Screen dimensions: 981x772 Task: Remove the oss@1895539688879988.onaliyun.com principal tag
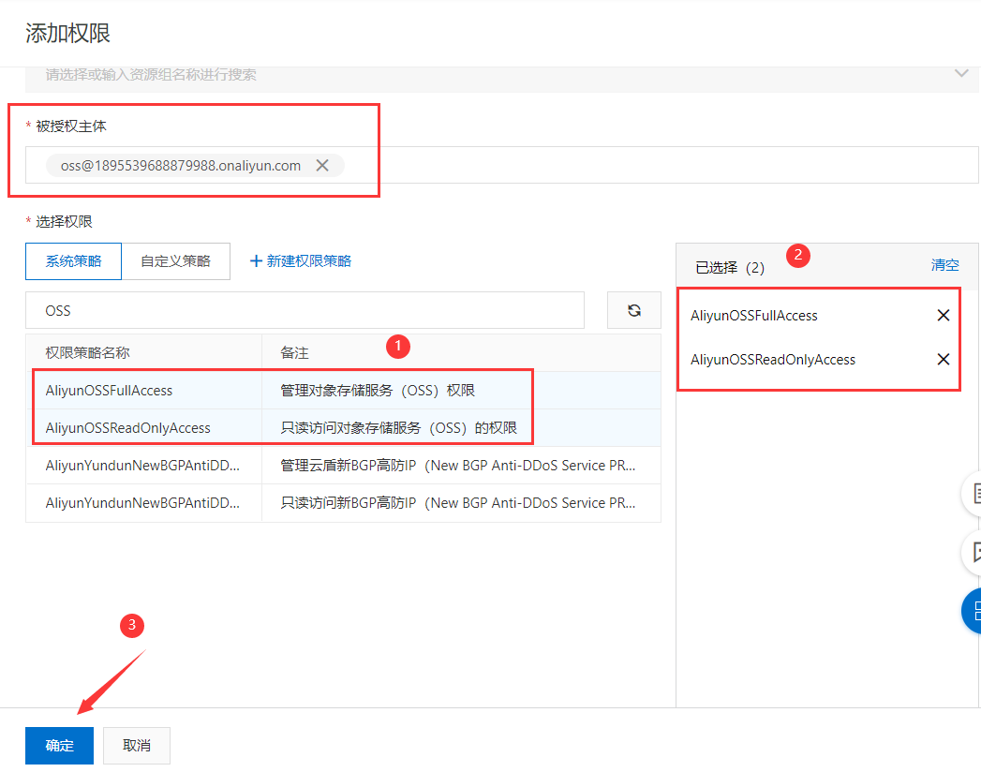click(322, 165)
